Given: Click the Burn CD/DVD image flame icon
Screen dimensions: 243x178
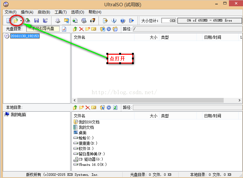Looking at the screenshot, I should 93,21.
